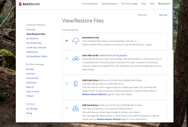Choose the USB Hard Drive radio option
The width and height of the screenshot is (188, 127).
pyautogui.click(x=67, y=108)
